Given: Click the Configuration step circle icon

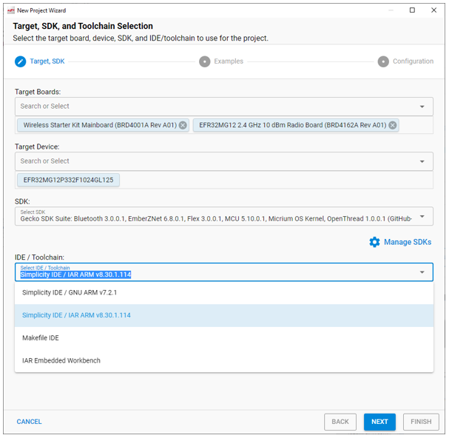Looking at the screenshot, I should click(383, 61).
